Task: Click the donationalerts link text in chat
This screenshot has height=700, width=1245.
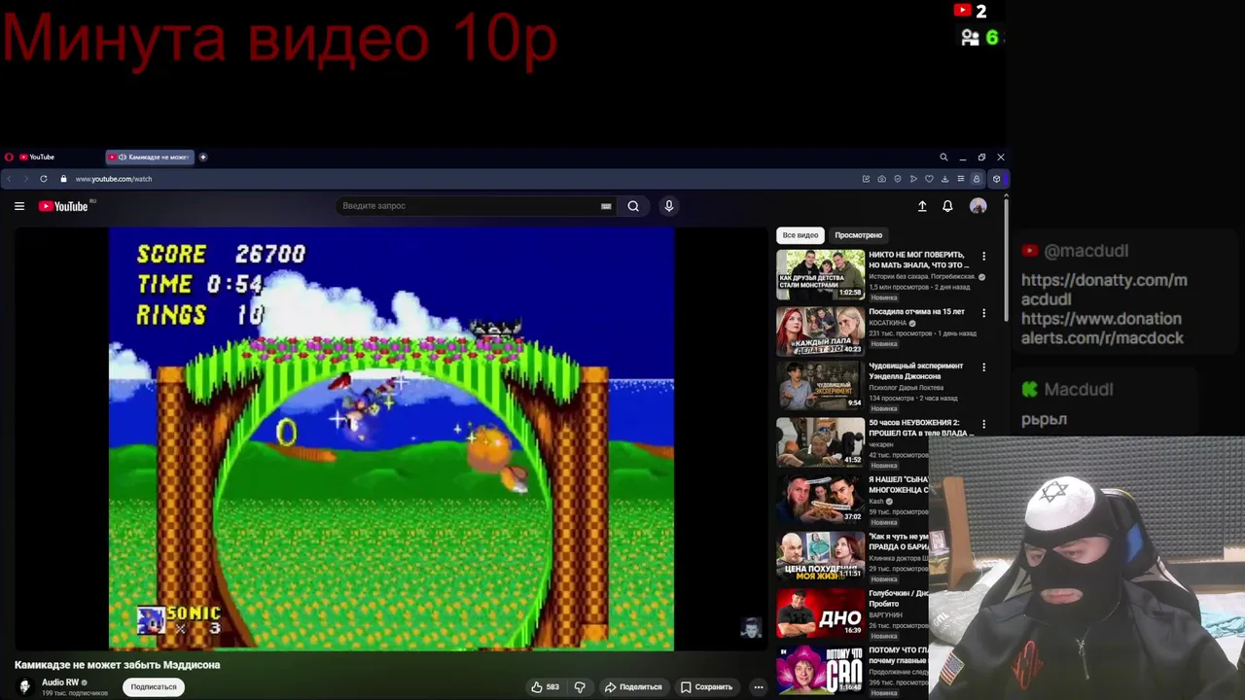Action: (x=1102, y=329)
